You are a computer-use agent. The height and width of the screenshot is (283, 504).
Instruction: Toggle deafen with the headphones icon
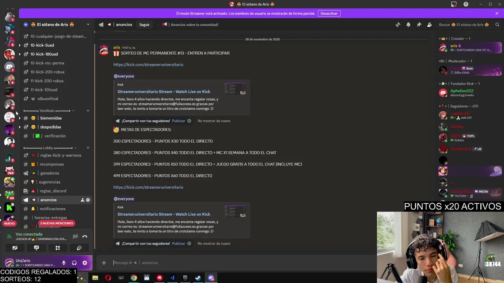[74, 263]
